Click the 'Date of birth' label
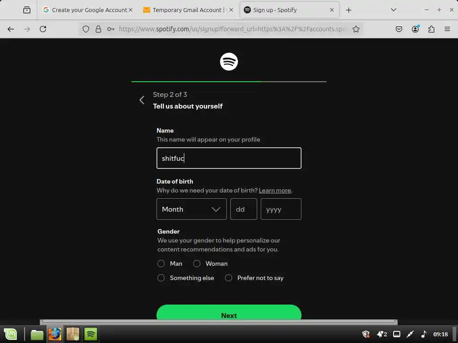 tap(175, 181)
